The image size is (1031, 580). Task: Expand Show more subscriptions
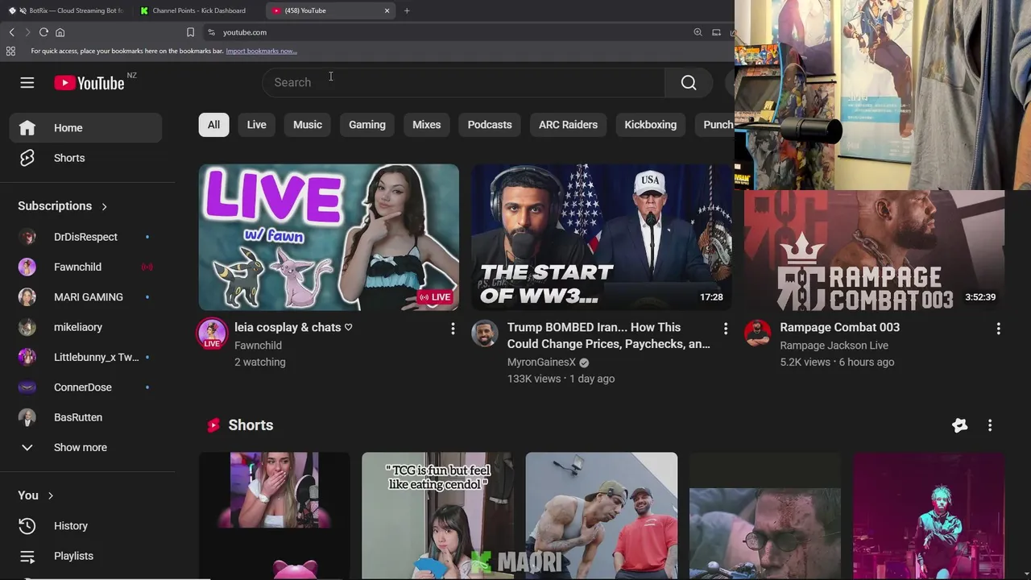tap(85, 447)
